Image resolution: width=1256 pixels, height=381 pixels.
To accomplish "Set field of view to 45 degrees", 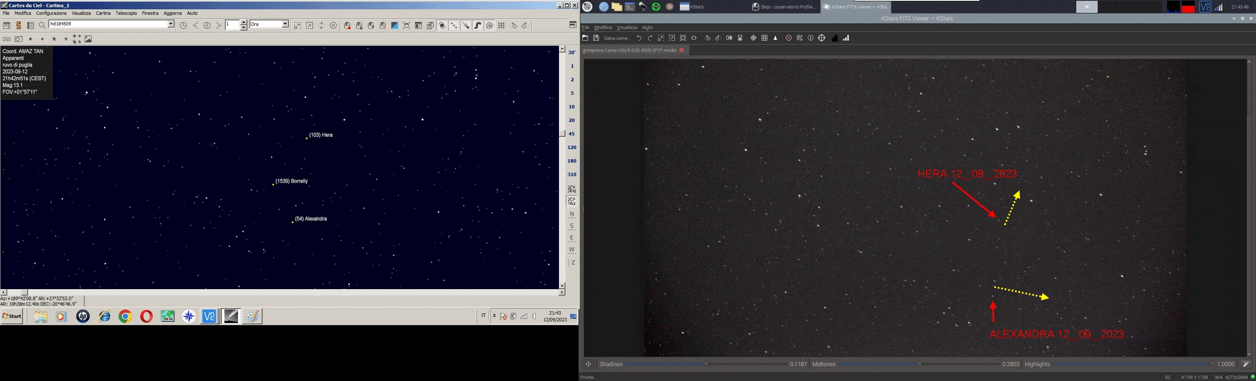I will click(x=572, y=133).
